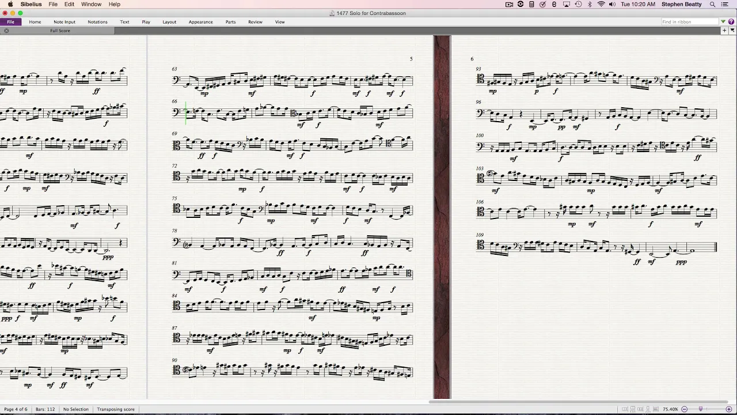Screen dimensions: 737x415
Task: Switch to the Note Input ribbon tab
Action: pyautogui.click(x=64, y=22)
